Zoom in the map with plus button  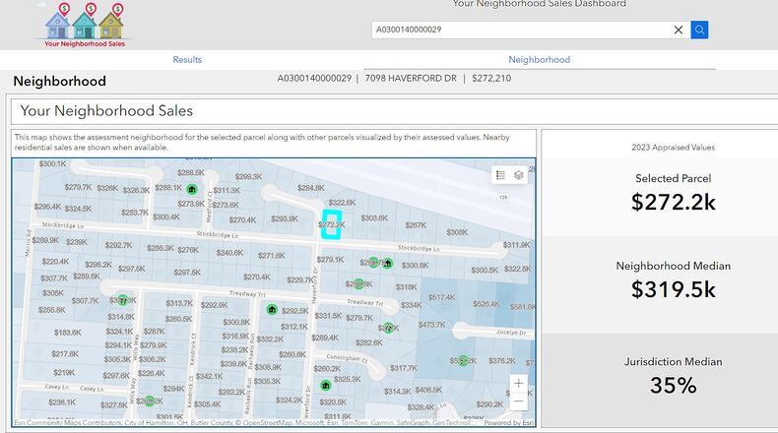[x=518, y=384]
